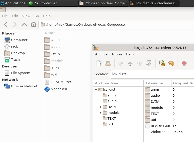Click the red stop button in xarchiver
The image size is (194, 142).
(x=184, y=63)
